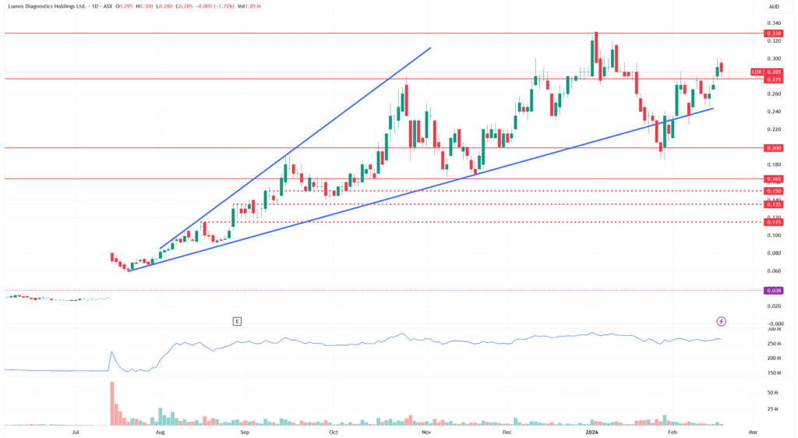798x438 pixels.
Task: Select the steep upper blue trend line
Action: pos(295,149)
